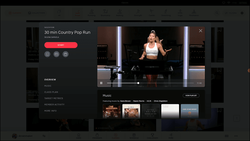Open the Filters panel
The image size is (250, 141).
231,13
